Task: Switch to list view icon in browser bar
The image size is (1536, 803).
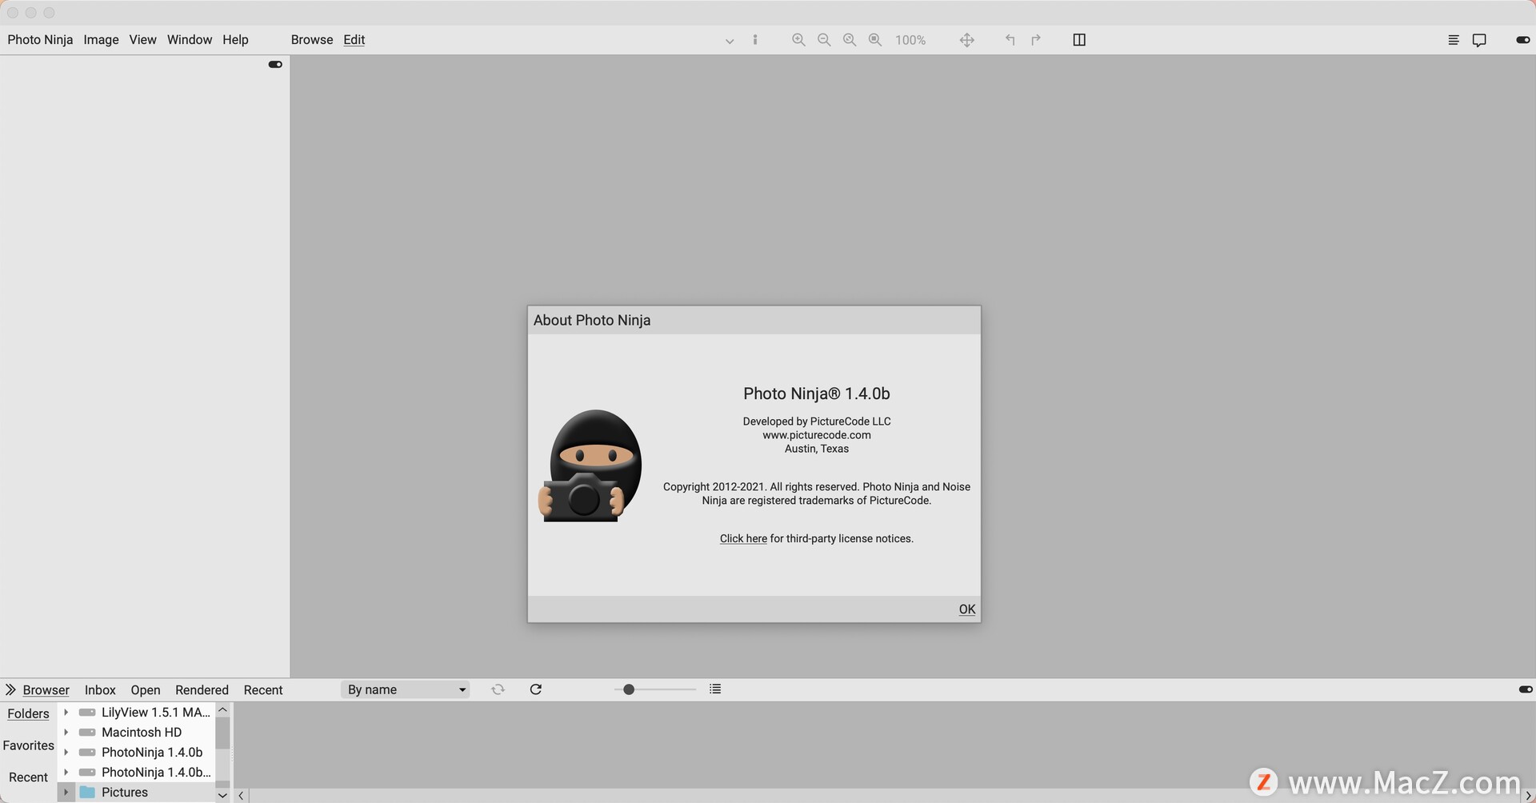Action: pyautogui.click(x=715, y=689)
